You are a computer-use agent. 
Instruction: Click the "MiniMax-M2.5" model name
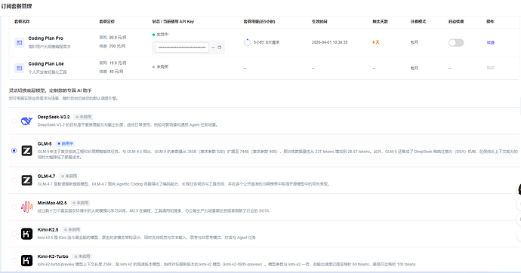(52, 203)
